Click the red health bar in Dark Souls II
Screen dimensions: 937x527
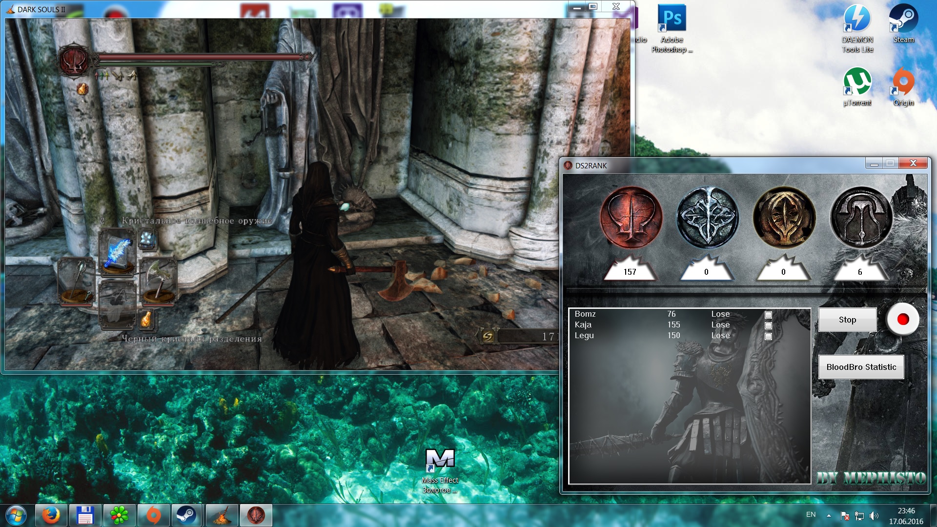(x=203, y=57)
